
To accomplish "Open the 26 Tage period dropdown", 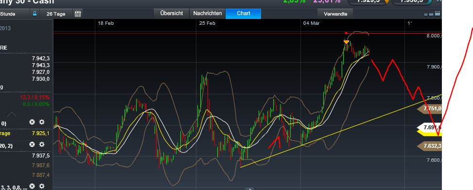I will pos(56,14).
